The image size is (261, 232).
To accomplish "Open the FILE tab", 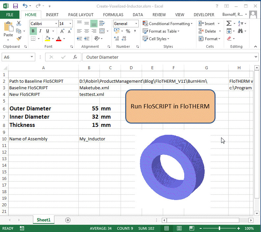I will pyautogui.click(x=10, y=14).
